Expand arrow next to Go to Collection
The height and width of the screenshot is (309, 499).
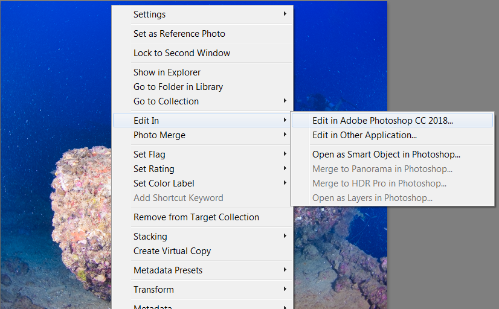pos(285,100)
